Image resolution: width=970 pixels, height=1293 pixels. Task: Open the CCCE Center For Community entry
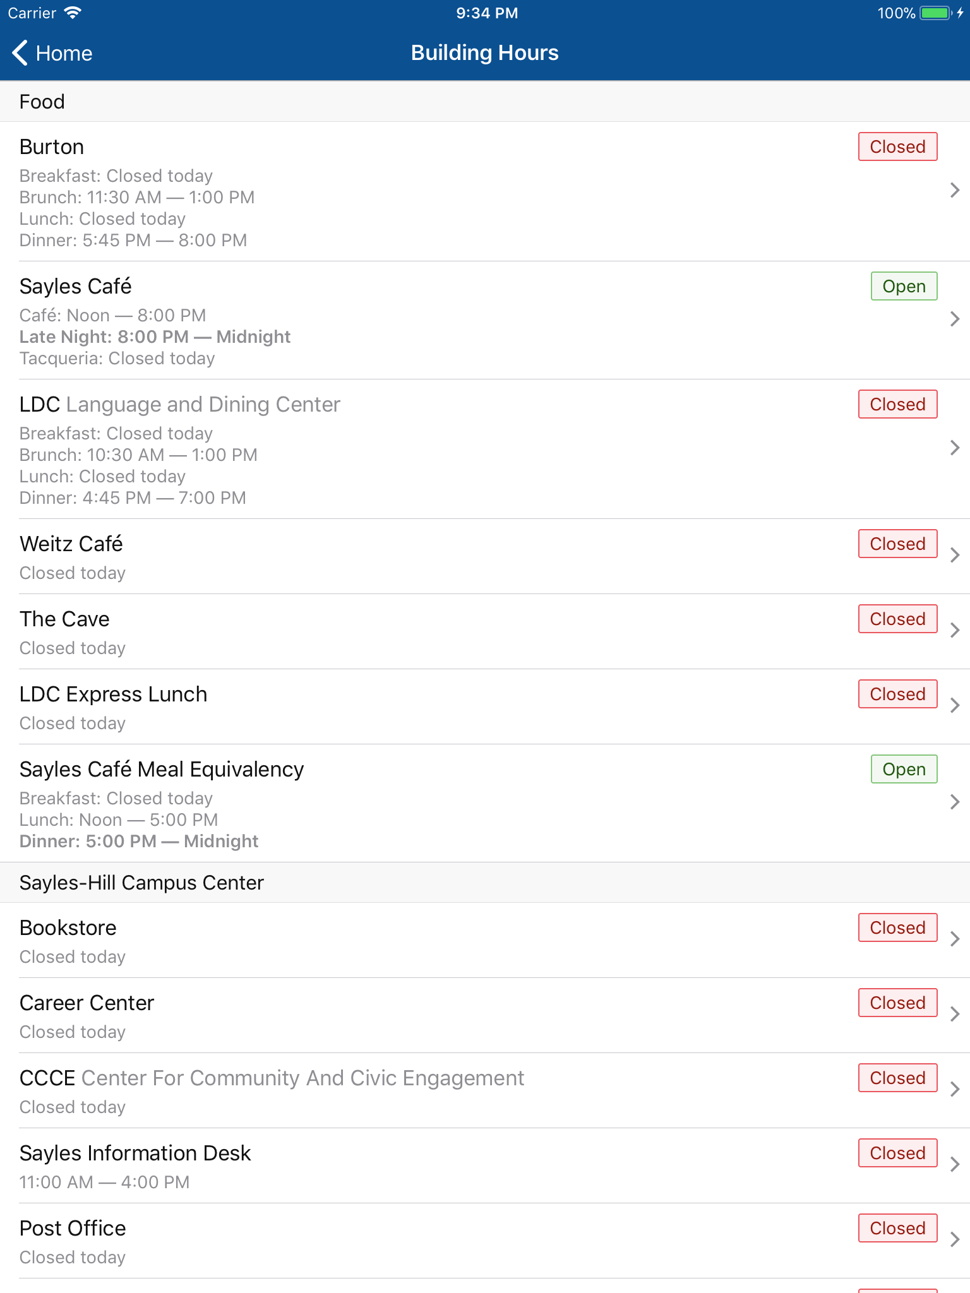485,1090
